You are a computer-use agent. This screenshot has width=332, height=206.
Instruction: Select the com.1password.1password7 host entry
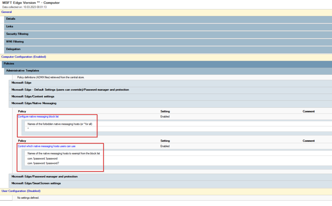43,163
